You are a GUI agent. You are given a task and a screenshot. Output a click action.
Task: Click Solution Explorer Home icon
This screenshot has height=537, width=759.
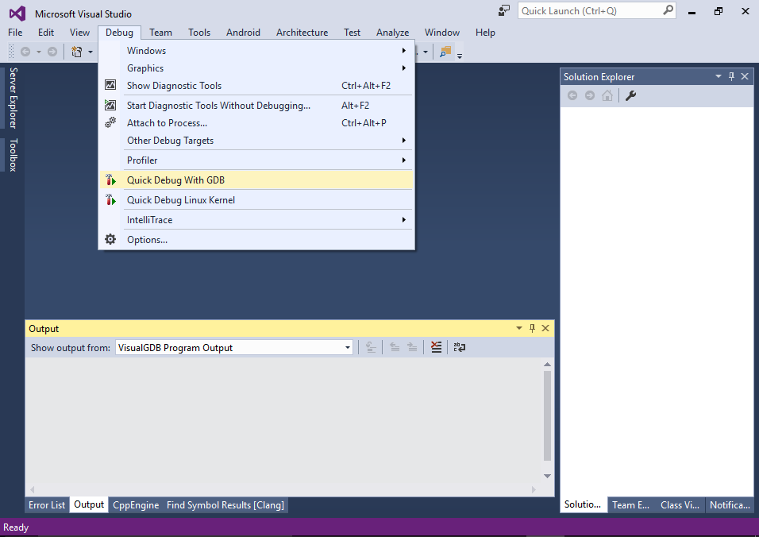click(x=607, y=95)
